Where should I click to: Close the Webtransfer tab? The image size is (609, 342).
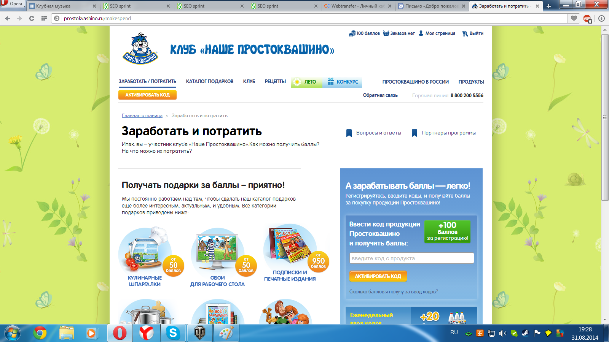point(390,6)
